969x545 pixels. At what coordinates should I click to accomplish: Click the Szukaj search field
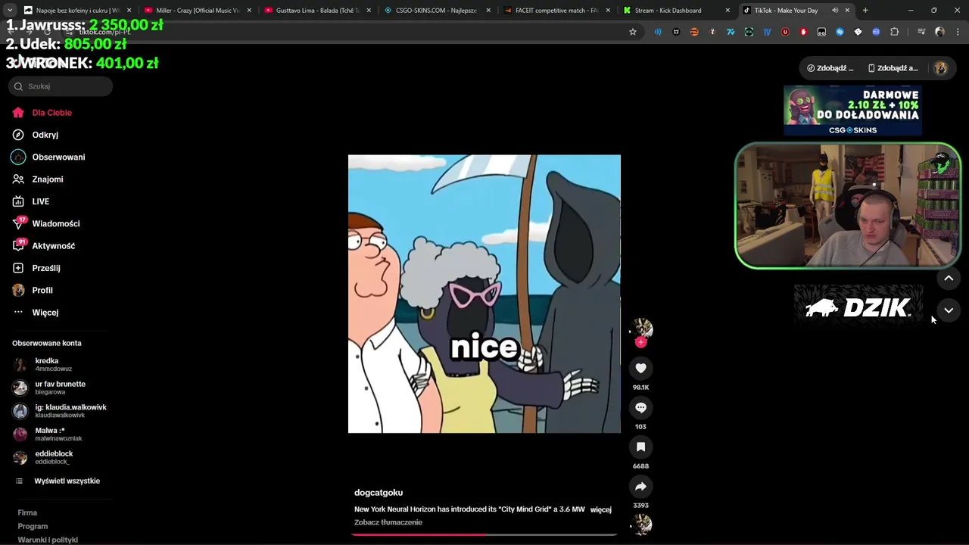click(61, 86)
